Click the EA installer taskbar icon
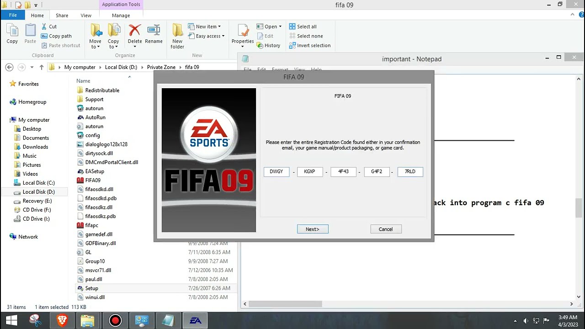 [196, 320]
